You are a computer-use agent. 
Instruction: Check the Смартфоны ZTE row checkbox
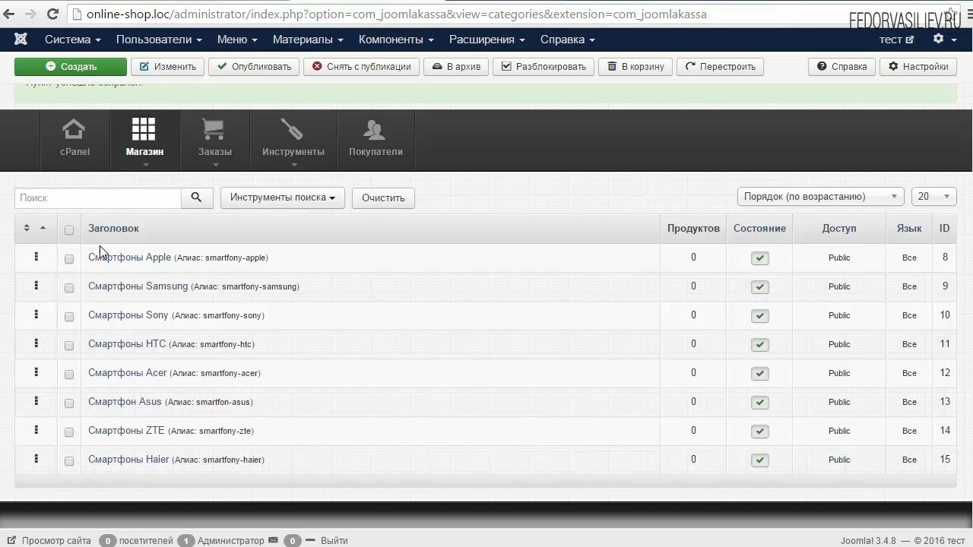[x=69, y=432]
